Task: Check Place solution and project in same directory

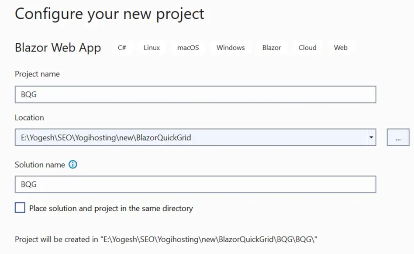Action: click(20, 208)
